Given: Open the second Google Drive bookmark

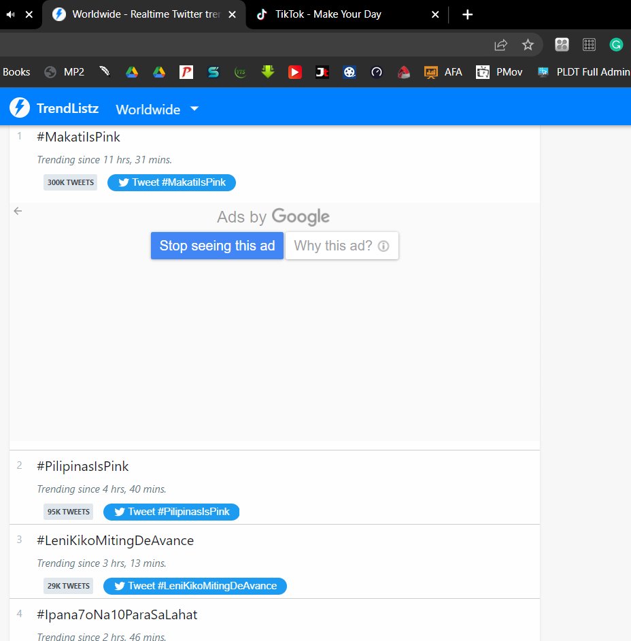Looking at the screenshot, I should pos(159,72).
